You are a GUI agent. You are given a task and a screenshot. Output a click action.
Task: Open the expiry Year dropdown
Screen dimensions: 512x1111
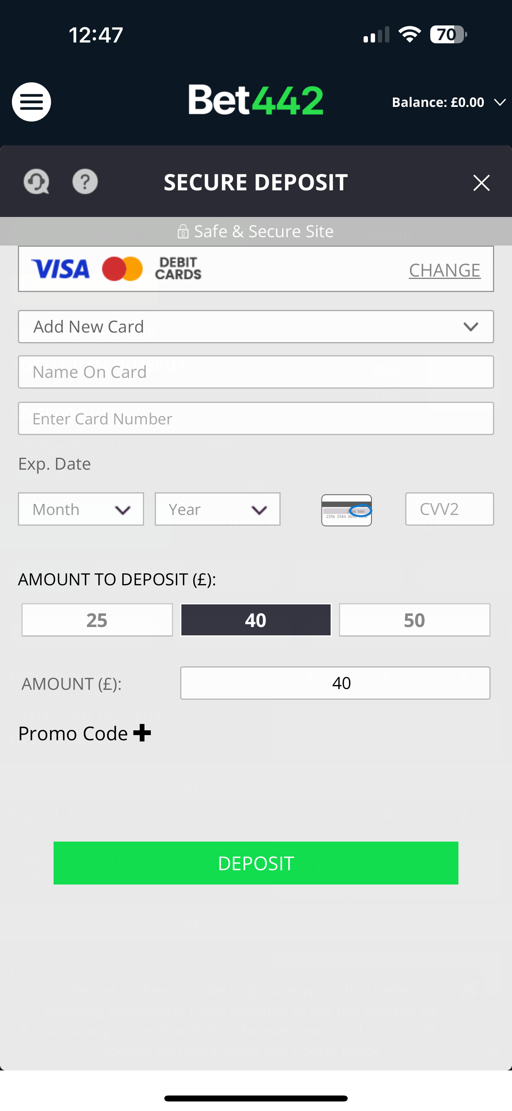tap(217, 509)
